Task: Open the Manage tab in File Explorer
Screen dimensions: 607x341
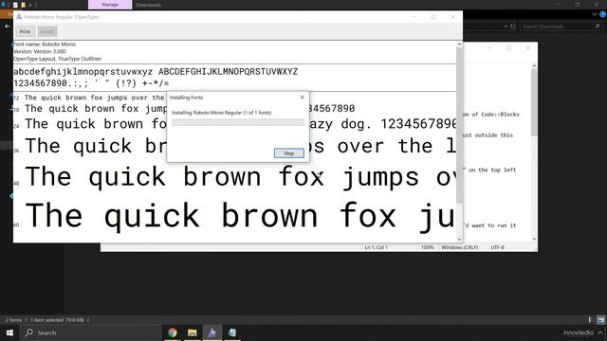Action: tap(110, 5)
